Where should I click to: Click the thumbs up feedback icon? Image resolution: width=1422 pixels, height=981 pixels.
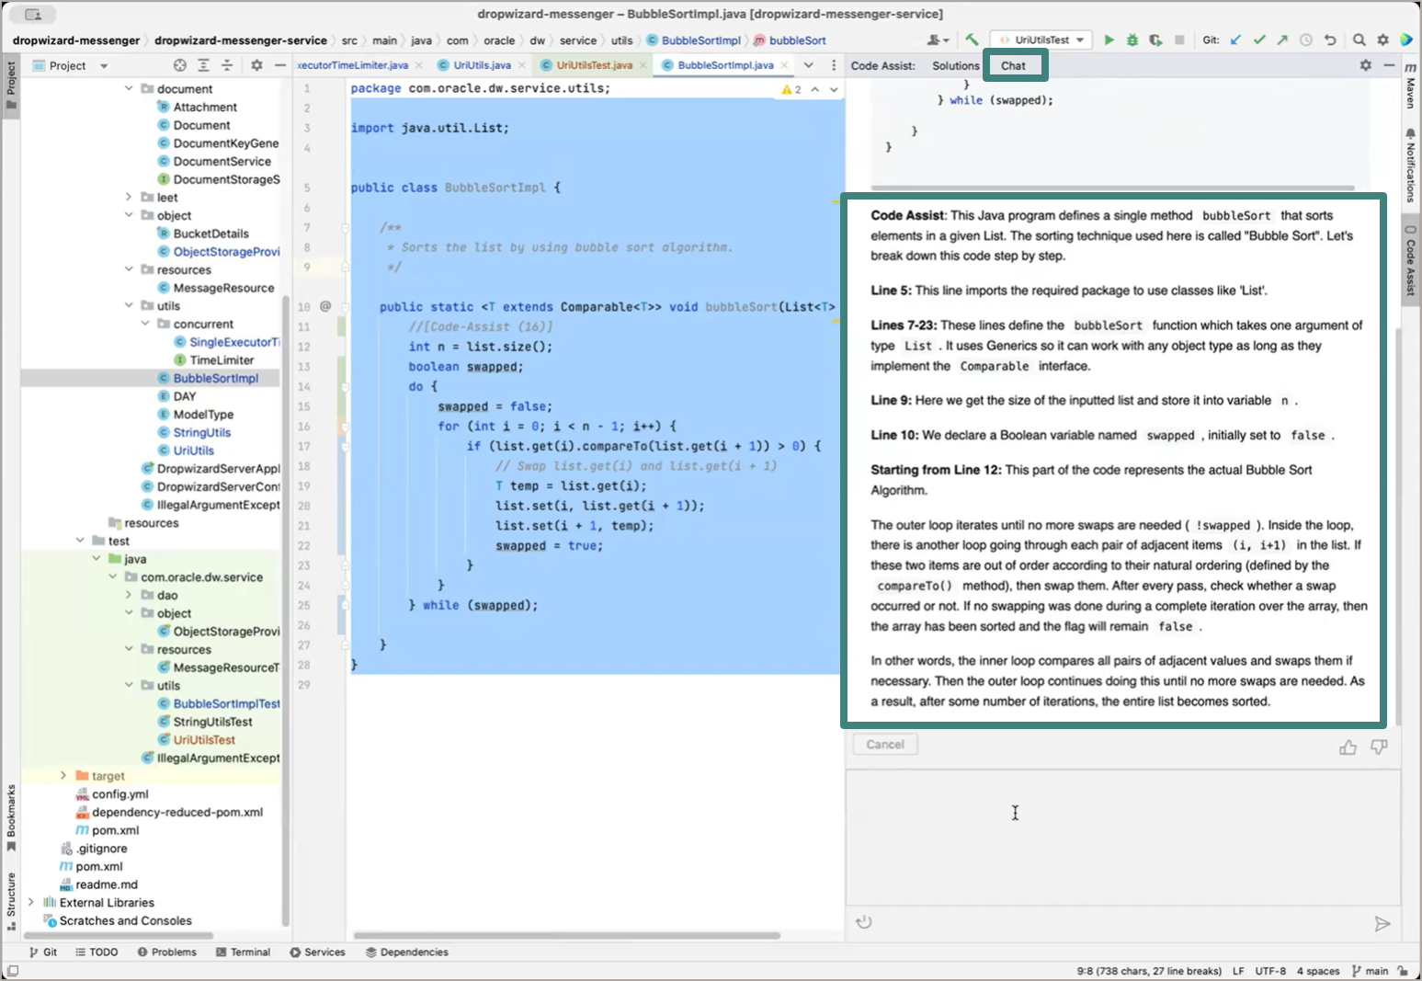tap(1348, 747)
